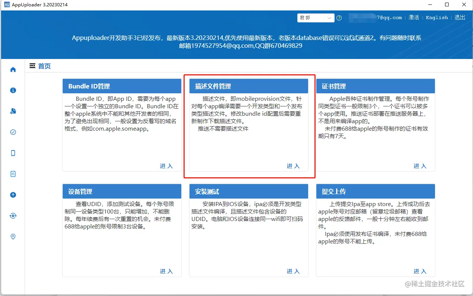473x296 pixels.
Task: Click 进入 on the 设备管理 card
Action: pyautogui.click(x=166, y=271)
